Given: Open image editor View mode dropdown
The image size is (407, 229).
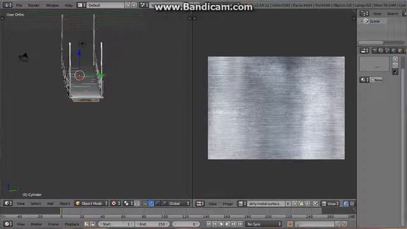Looking at the screenshot, I should click(330, 204).
